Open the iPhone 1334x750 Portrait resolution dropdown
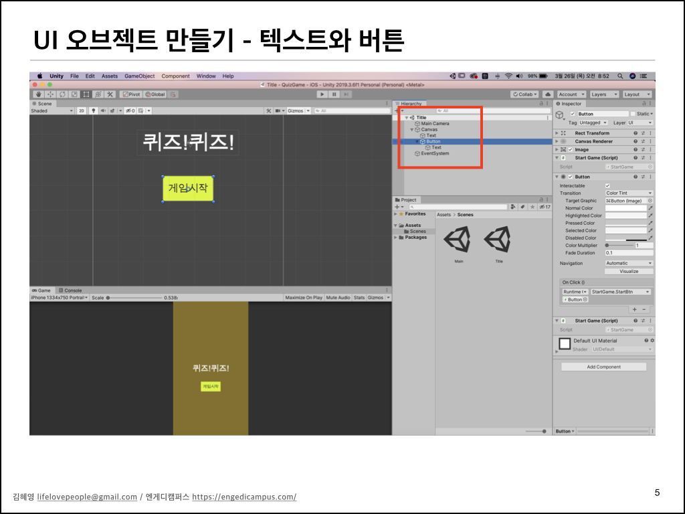The image size is (685, 514). [60, 298]
